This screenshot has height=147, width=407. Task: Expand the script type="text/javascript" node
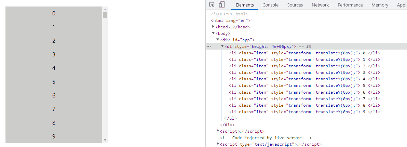tap(218, 144)
